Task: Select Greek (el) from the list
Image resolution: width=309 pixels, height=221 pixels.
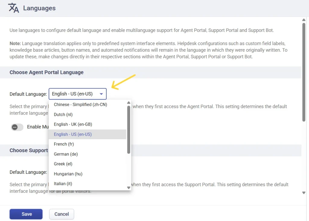Action: click(63, 164)
